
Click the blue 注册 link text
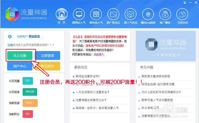[10, 45]
